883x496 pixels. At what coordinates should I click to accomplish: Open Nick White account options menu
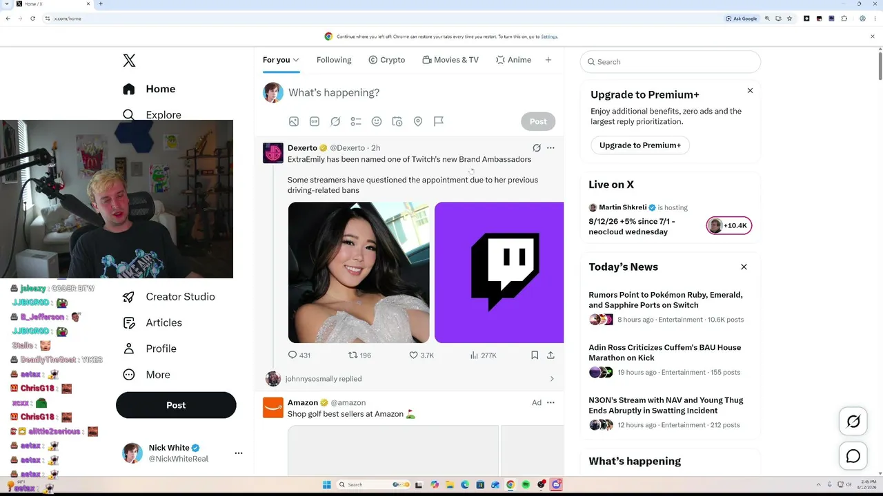(239, 453)
